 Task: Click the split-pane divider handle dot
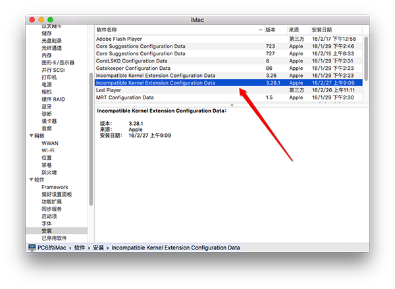click(x=232, y=105)
